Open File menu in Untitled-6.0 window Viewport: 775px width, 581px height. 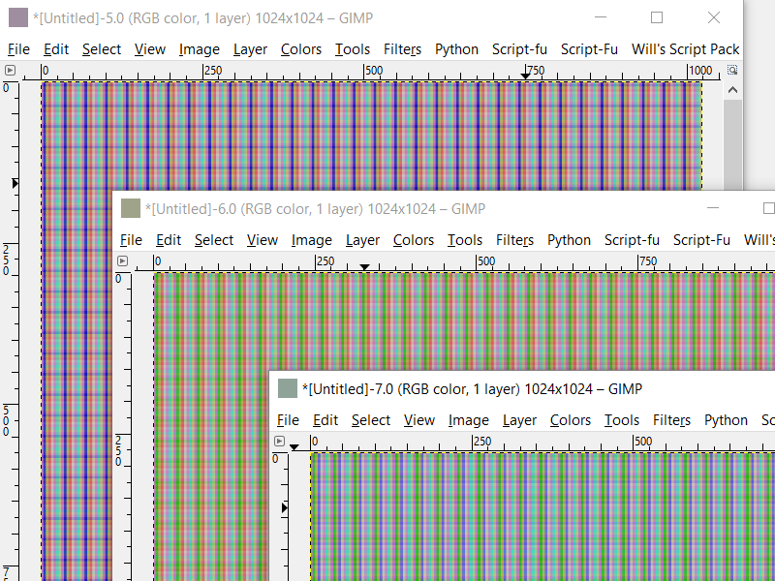pos(131,240)
